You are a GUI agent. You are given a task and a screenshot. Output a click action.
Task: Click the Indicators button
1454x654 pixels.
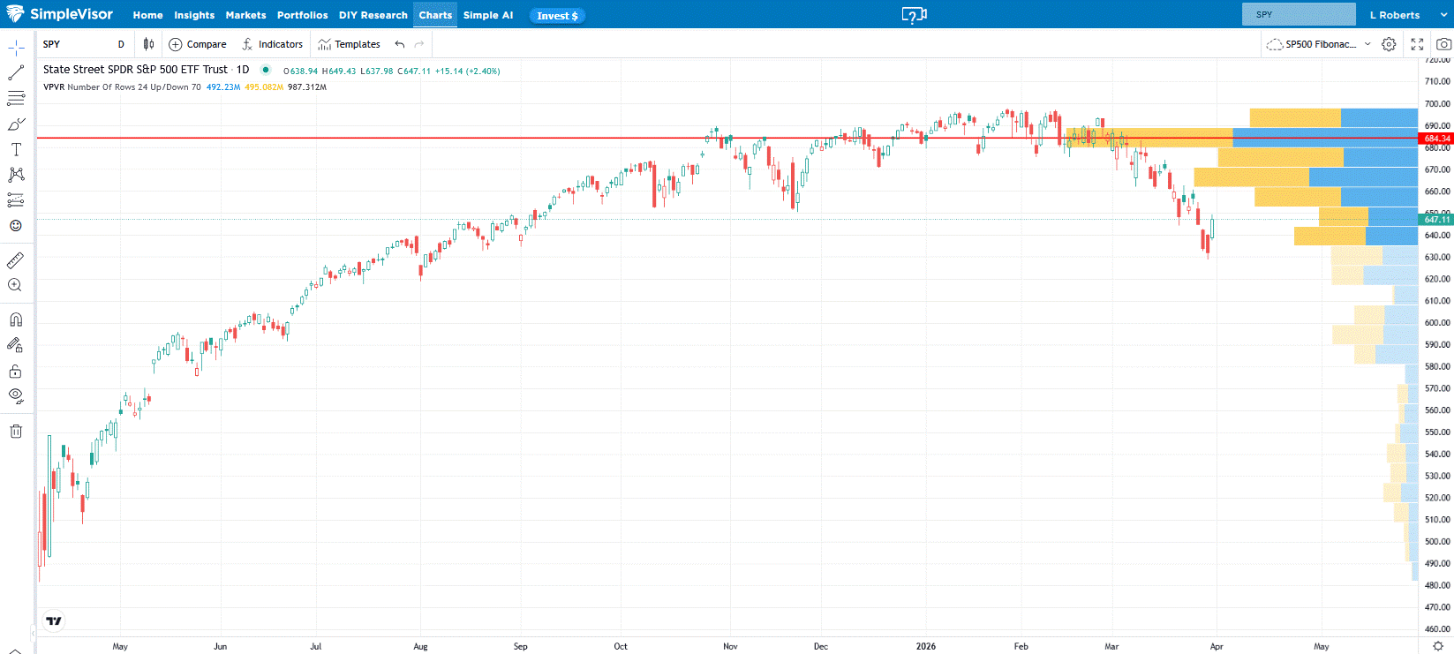pyautogui.click(x=272, y=44)
